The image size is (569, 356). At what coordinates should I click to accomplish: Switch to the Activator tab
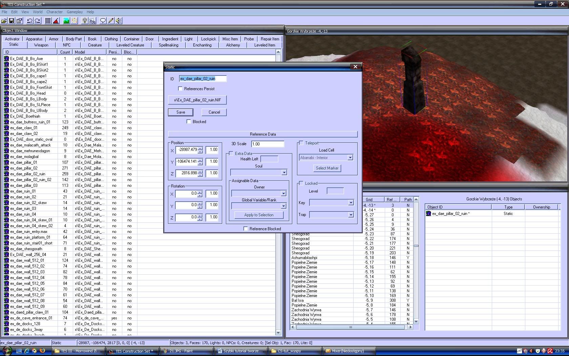(x=13, y=39)
